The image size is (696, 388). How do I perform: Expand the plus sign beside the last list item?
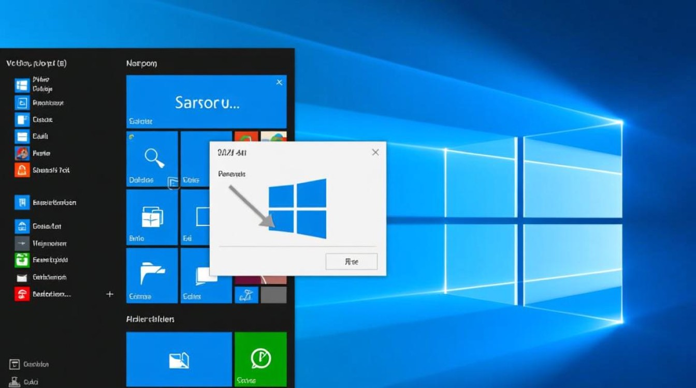(110, 294)
